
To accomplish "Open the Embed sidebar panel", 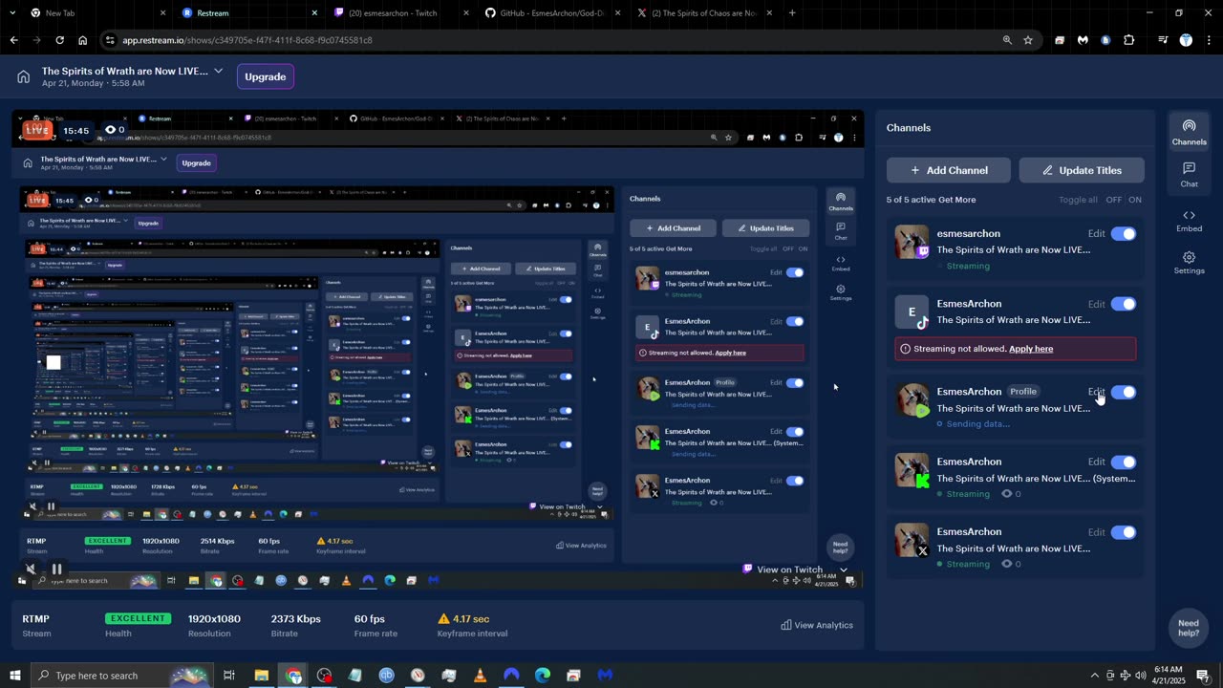I will pyautogui.click(x=1189, y=221).
